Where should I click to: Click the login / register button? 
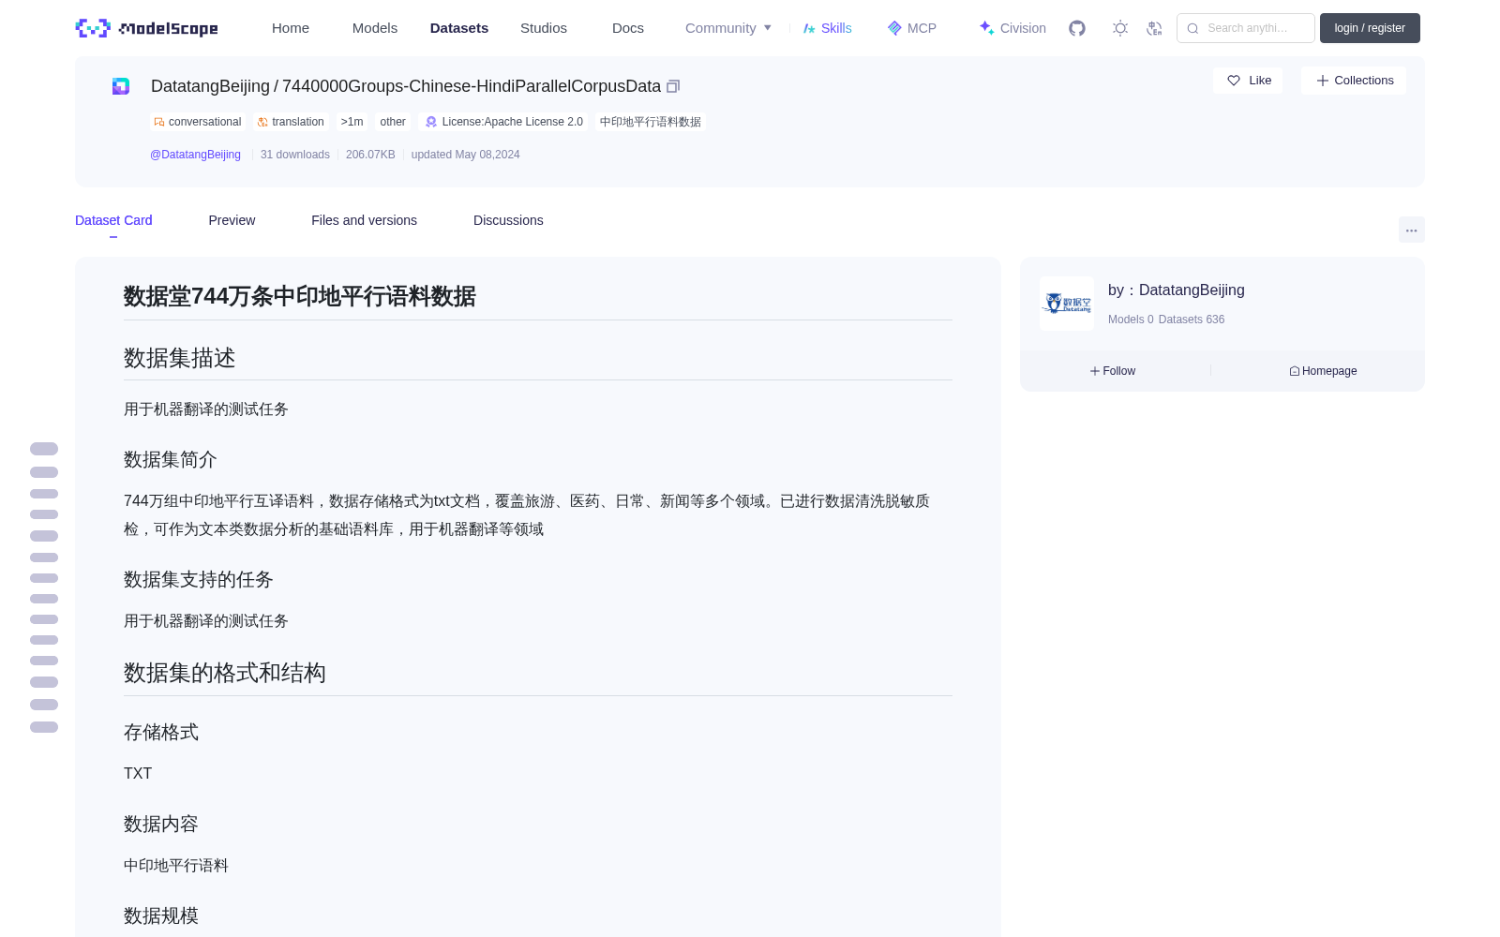click(x=1370, y=28)
